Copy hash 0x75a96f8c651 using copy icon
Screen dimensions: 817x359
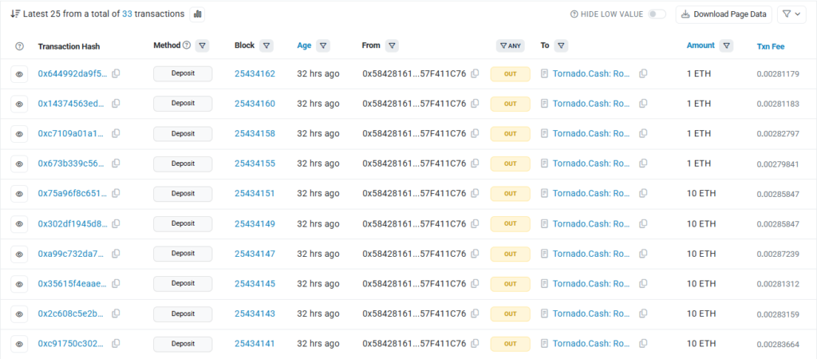tap(116, 193)
